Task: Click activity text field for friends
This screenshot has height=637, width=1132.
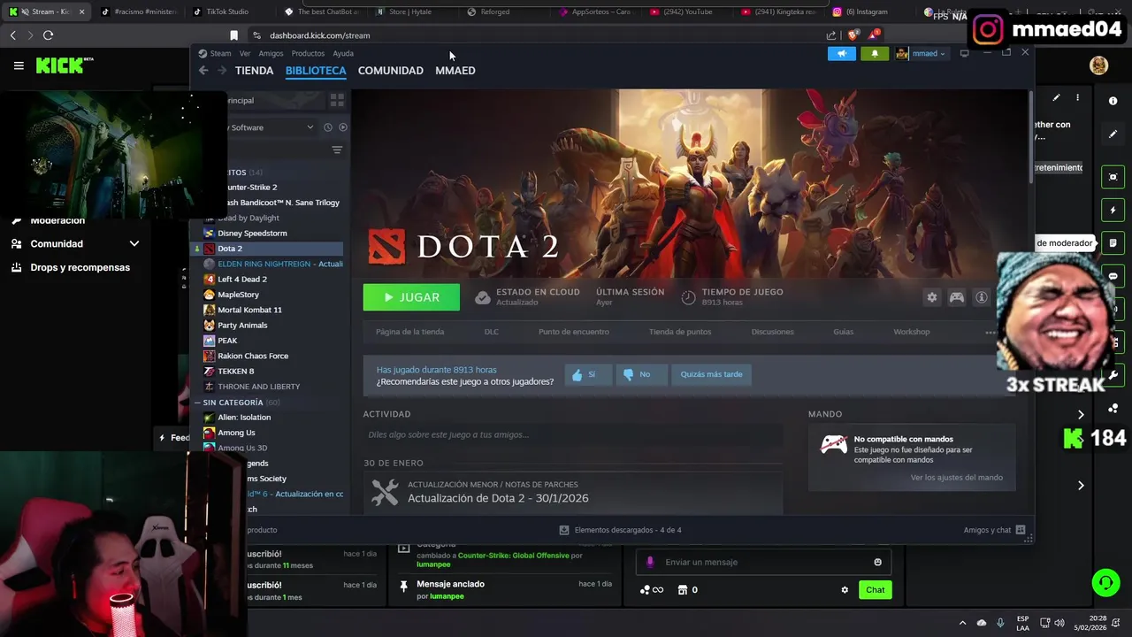Action: 572,434
